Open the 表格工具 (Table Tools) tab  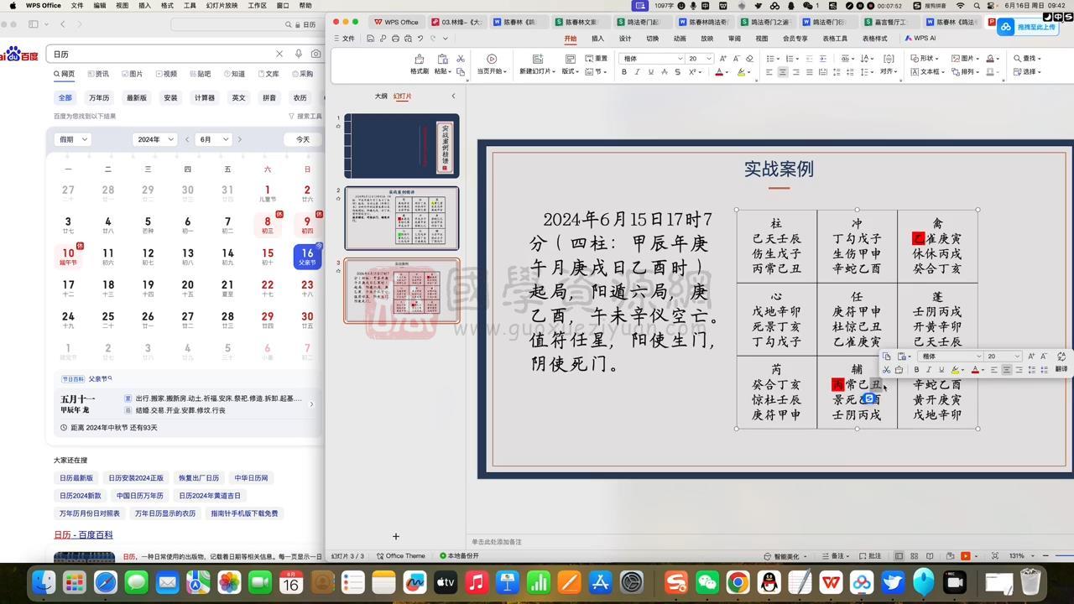point(835,39)
